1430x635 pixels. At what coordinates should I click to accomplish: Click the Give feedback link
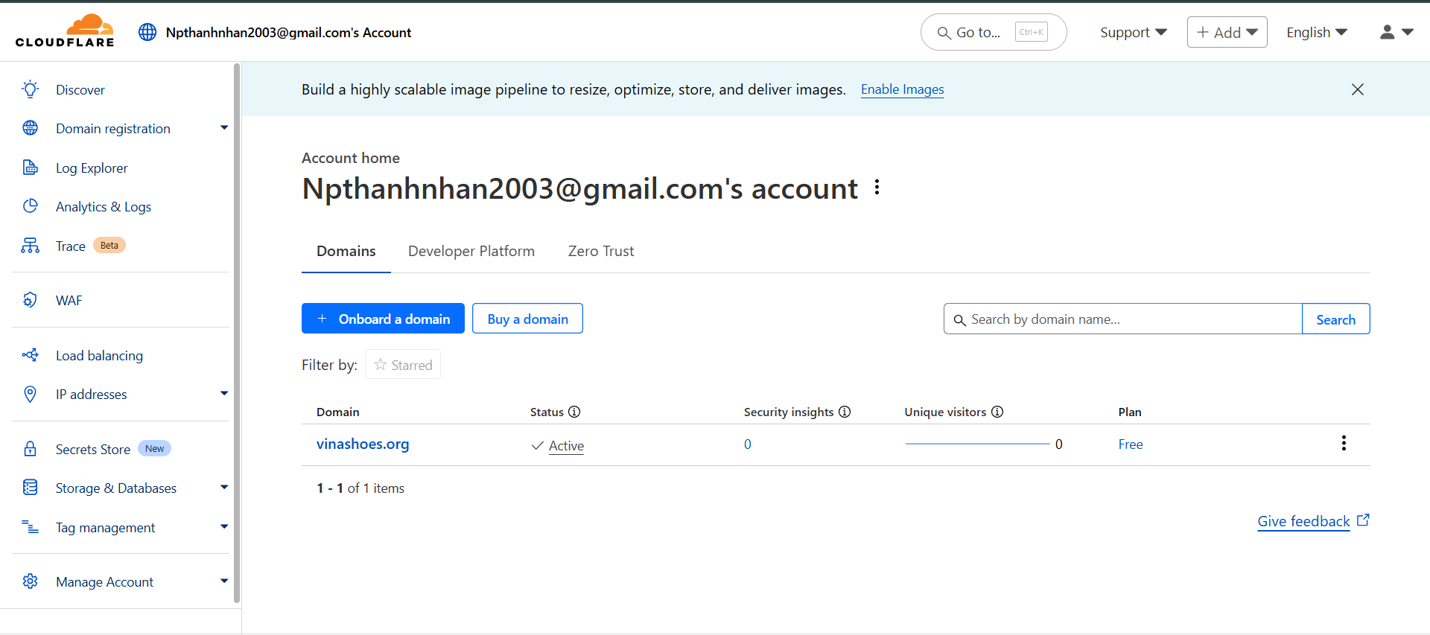pos(1303,521)
